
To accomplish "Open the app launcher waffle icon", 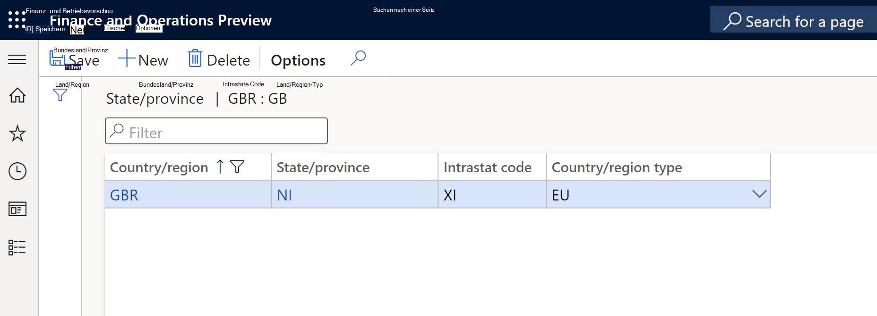I will tap(17, 20).
